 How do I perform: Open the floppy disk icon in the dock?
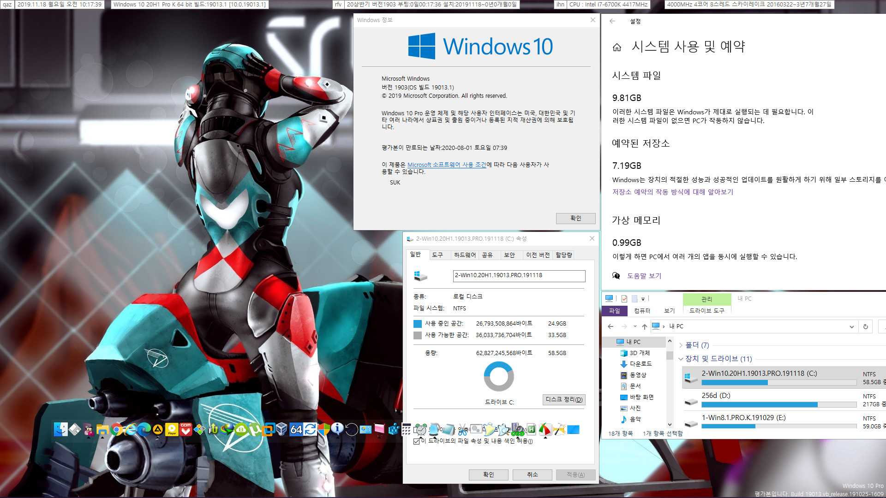coord(74,429)
